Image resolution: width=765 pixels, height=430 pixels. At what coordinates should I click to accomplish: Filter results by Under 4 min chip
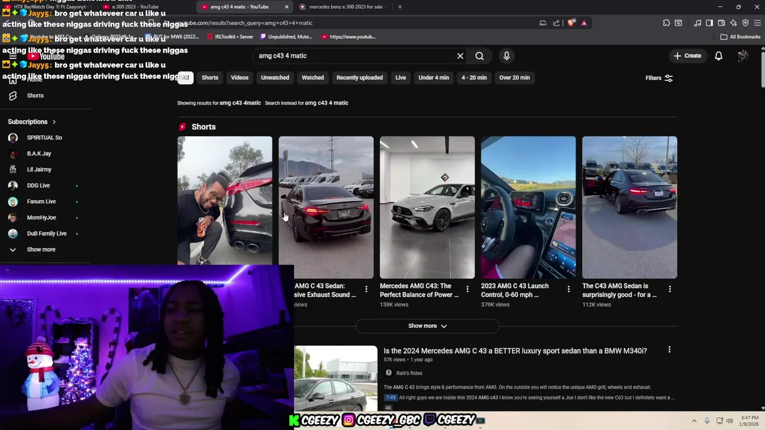click(x=434, y=78)
